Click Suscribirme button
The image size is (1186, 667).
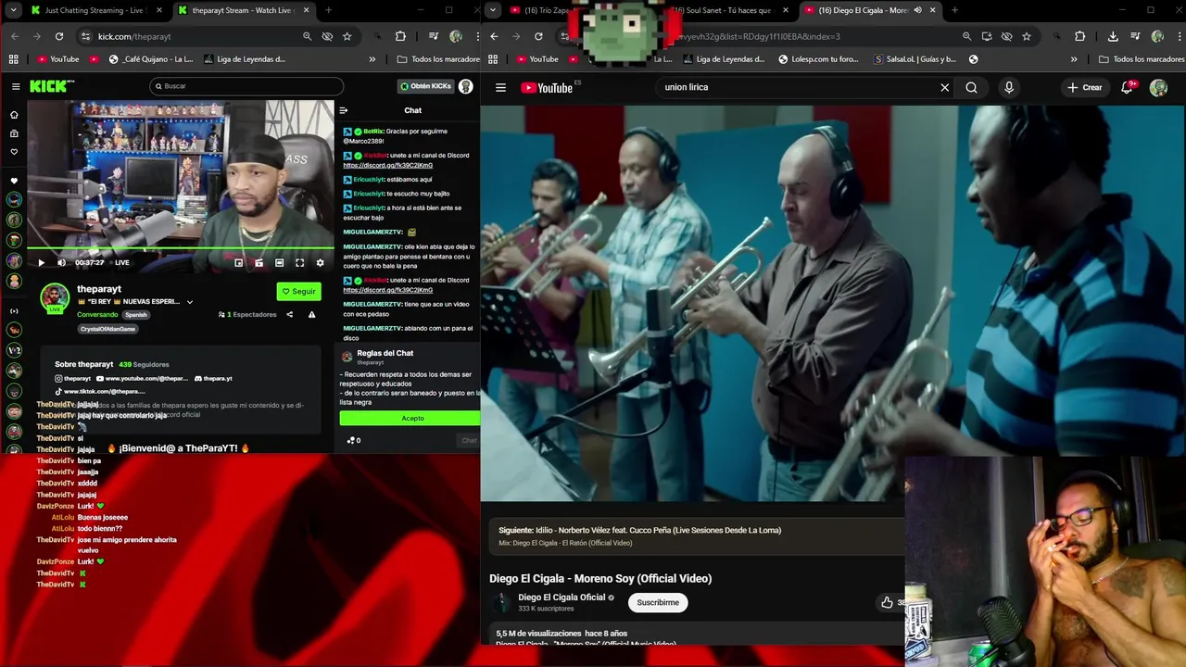(658, 602)
